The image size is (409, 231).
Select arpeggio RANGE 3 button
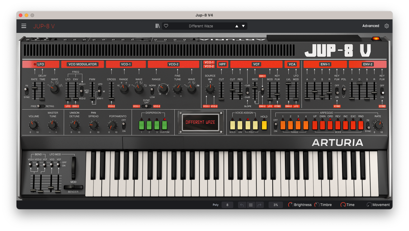[298, 125]
